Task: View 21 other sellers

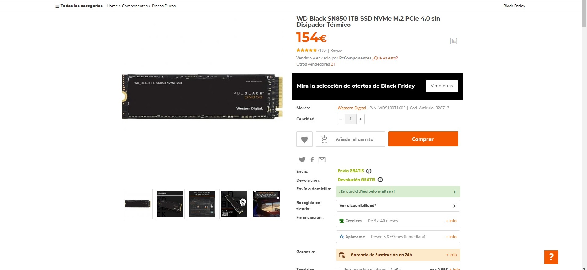Action: [x=333, y=64]
